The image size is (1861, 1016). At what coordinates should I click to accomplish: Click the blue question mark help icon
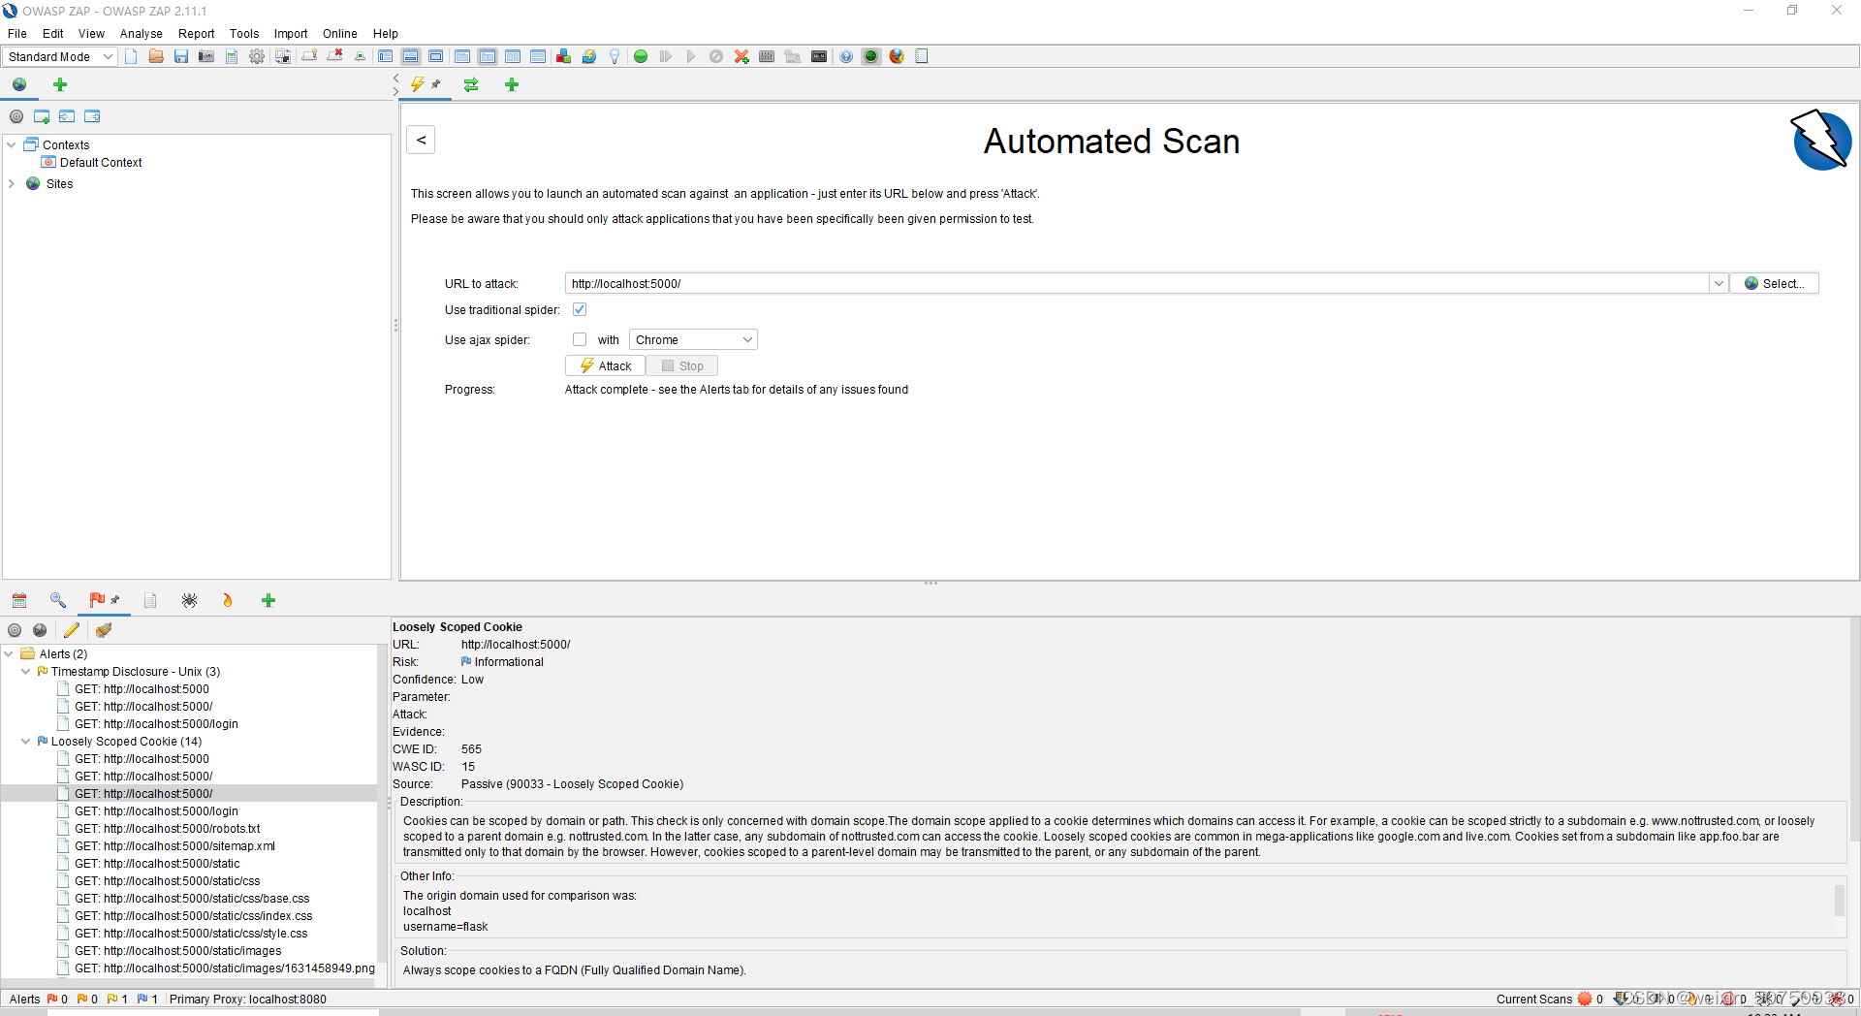click(846, 56)
